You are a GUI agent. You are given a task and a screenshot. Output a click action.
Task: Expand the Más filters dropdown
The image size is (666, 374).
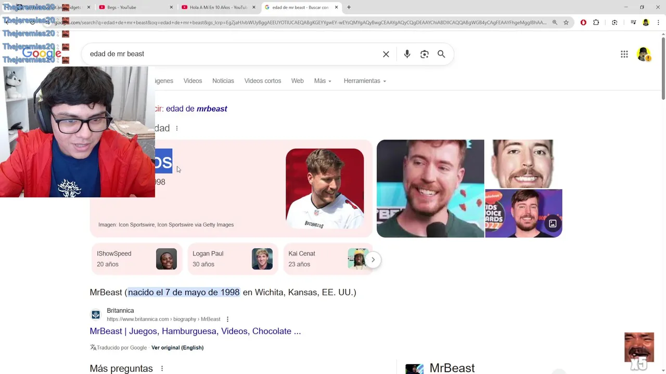(x=323, y=81)
